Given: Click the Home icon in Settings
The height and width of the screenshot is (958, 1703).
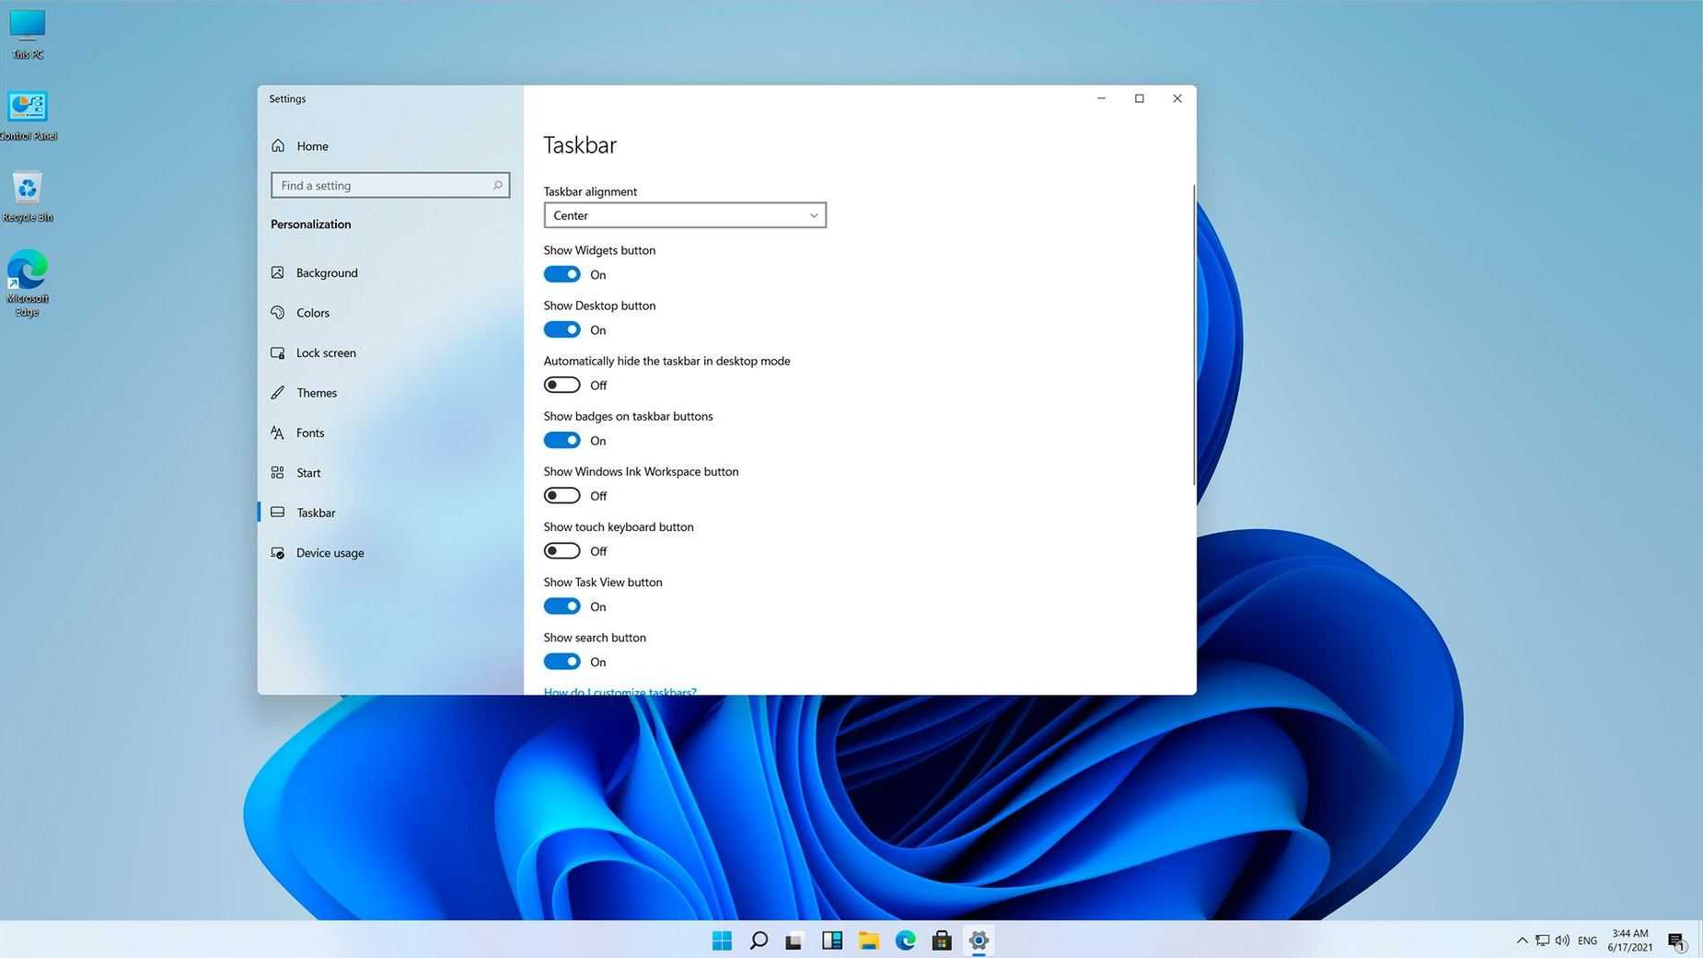Looking at the screenshot, I should [278, 145].
